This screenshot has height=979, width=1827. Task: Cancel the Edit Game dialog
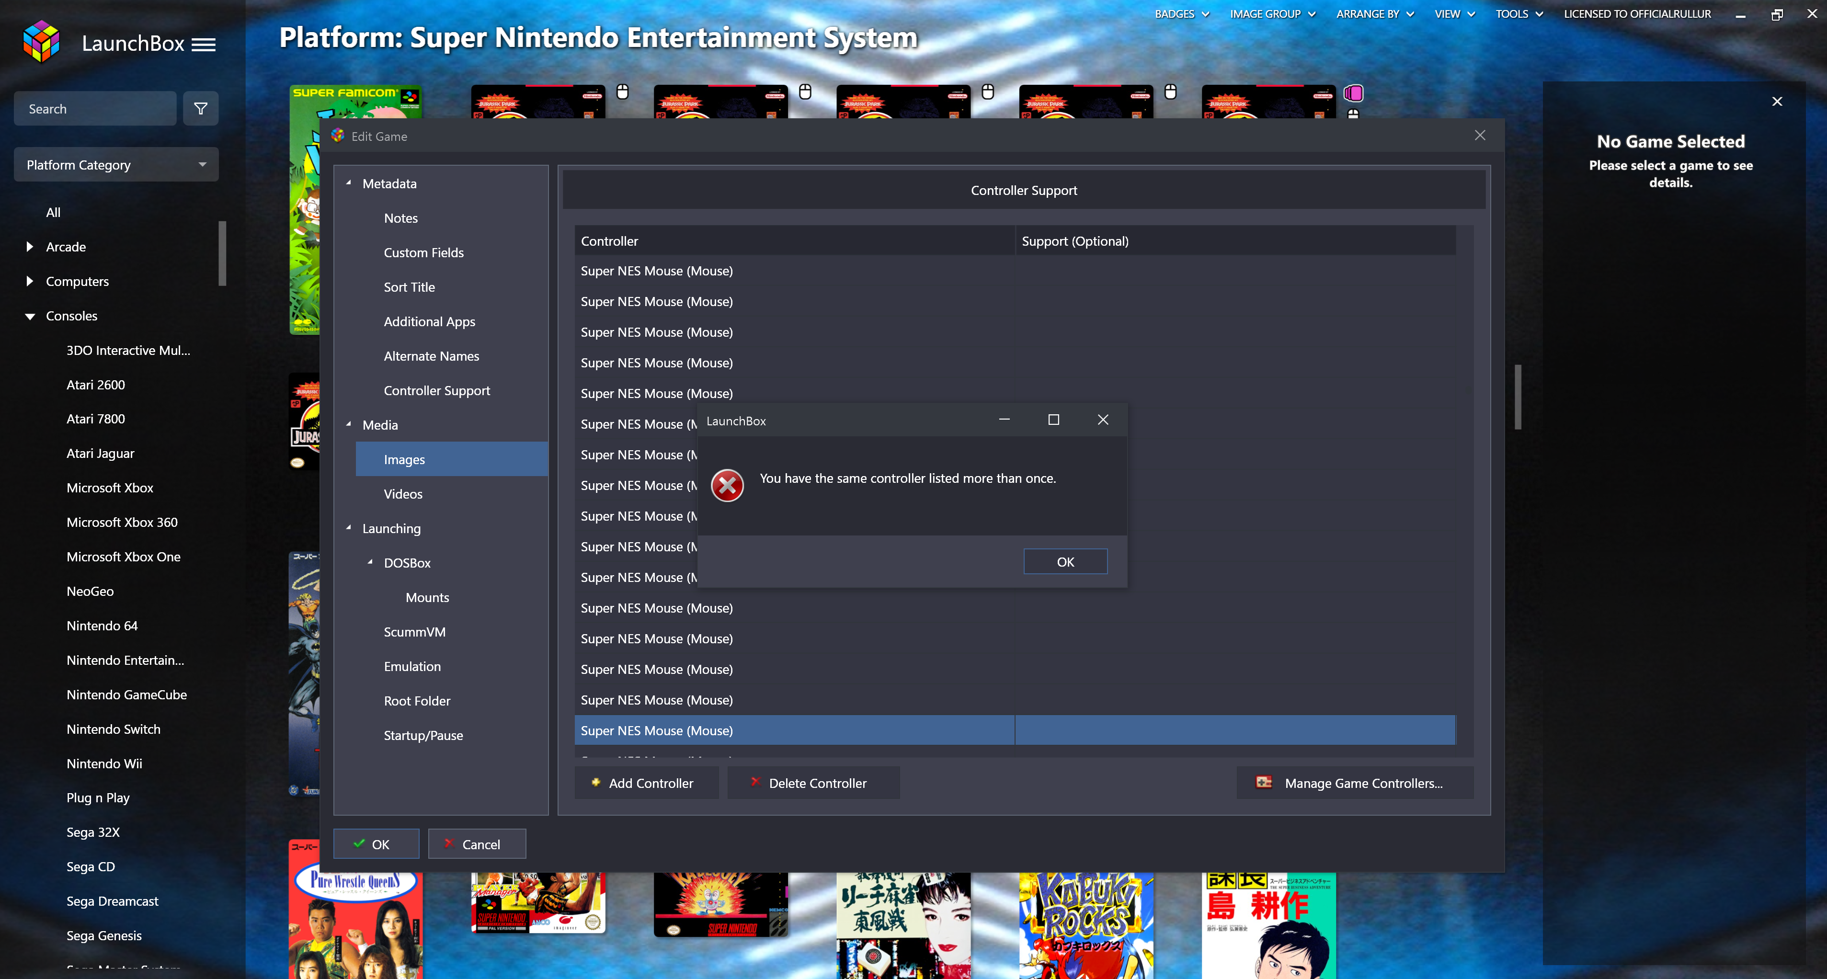(477, 843)
